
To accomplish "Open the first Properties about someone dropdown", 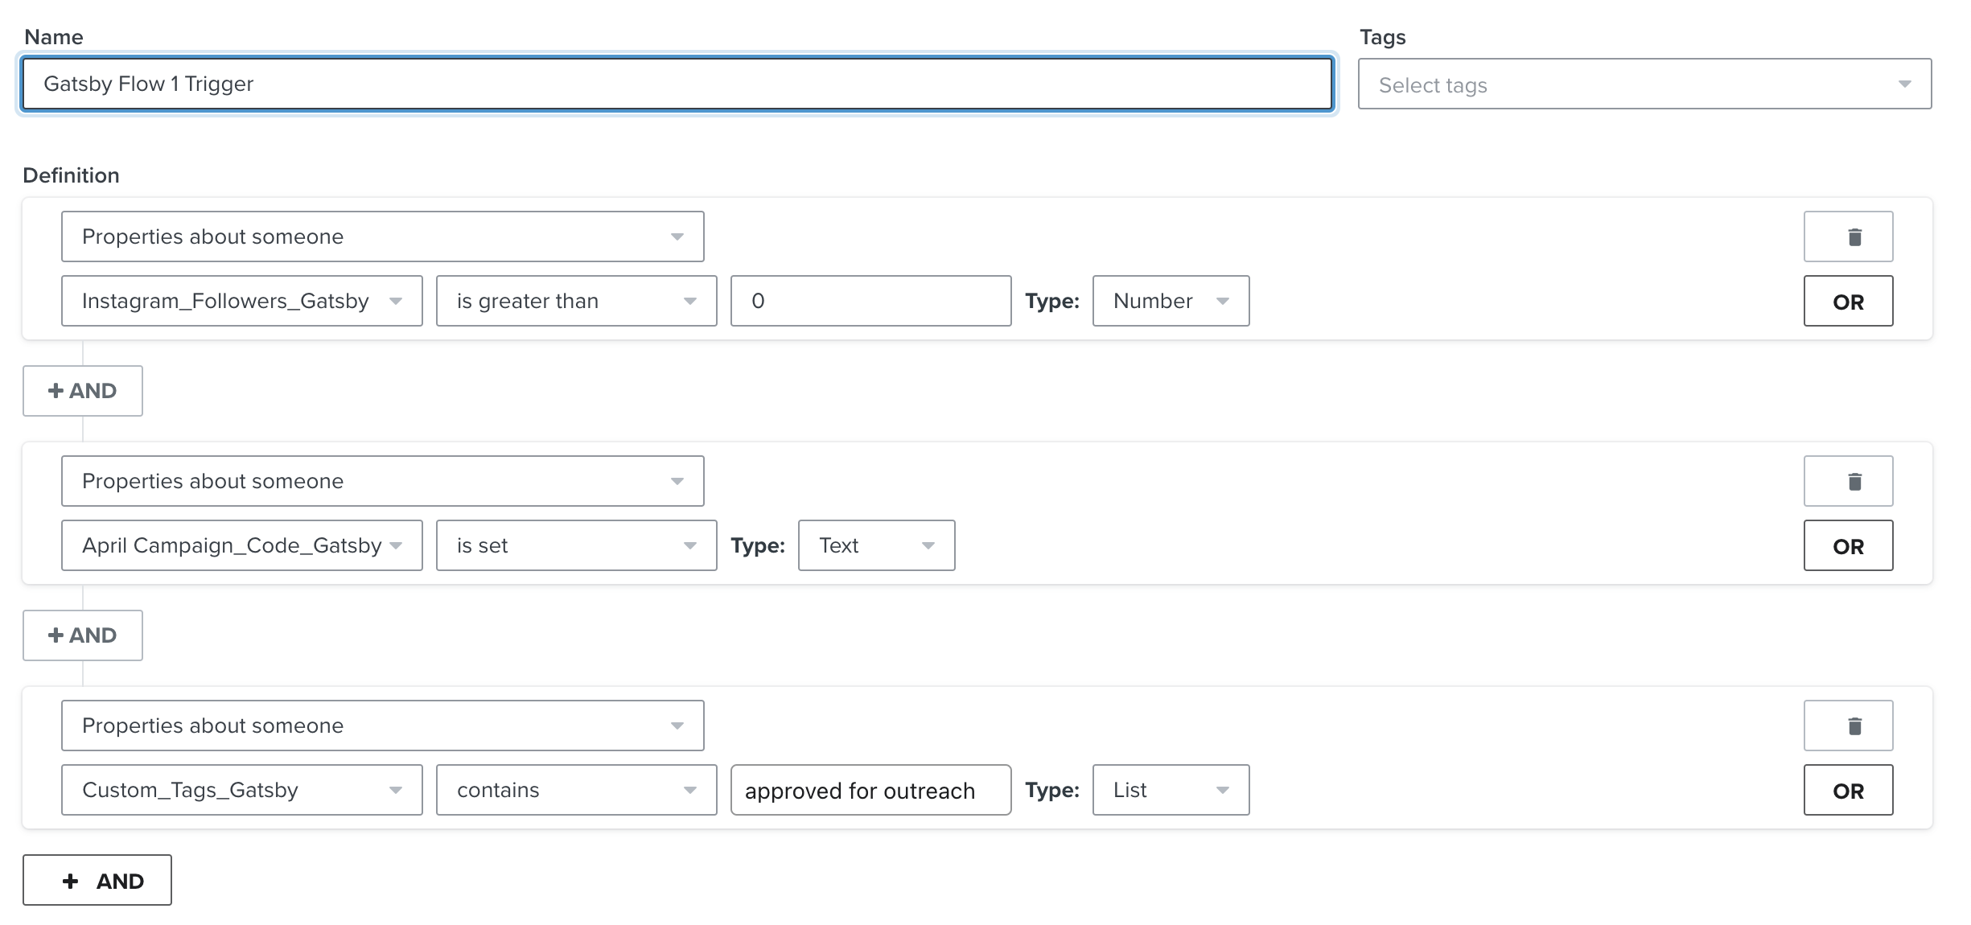I will [x=383, y=236].
